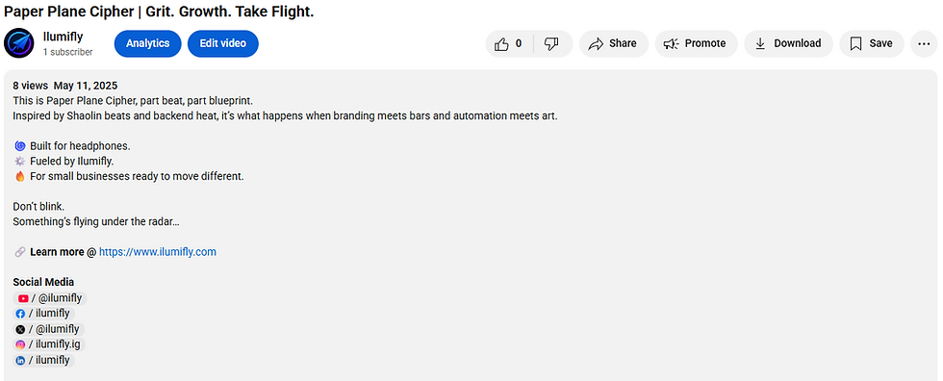Share the video
Screen dimensions: 943x381
tap(614, 43)
